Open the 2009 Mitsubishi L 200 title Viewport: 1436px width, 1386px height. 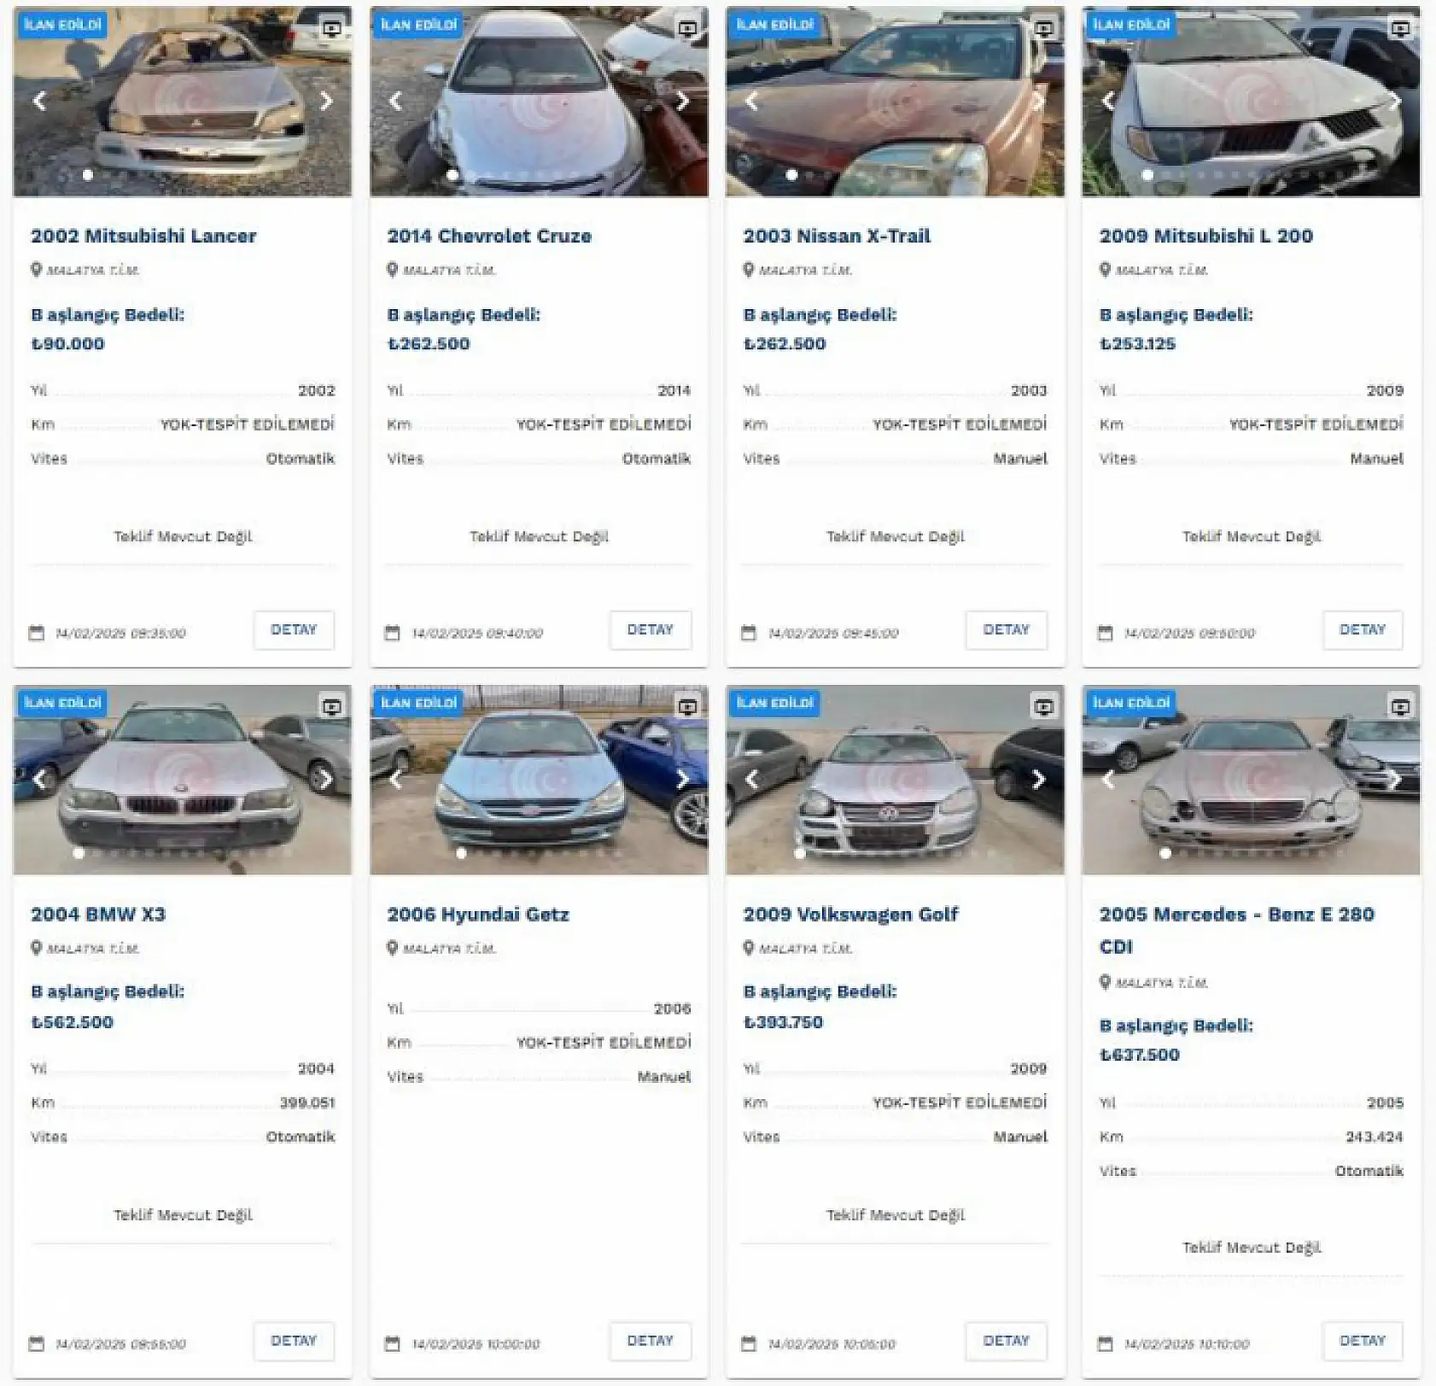pyautogui.click(x=1205, y=236)
